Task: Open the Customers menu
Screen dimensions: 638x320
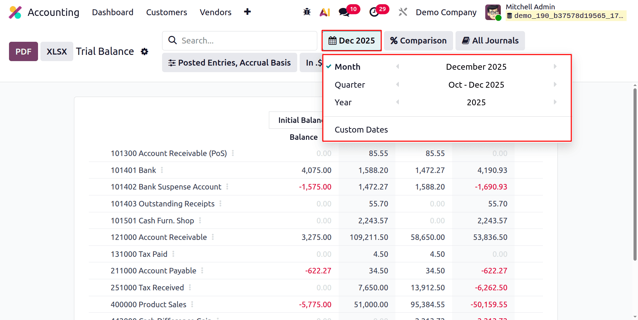Action: (x=167, y=12)
